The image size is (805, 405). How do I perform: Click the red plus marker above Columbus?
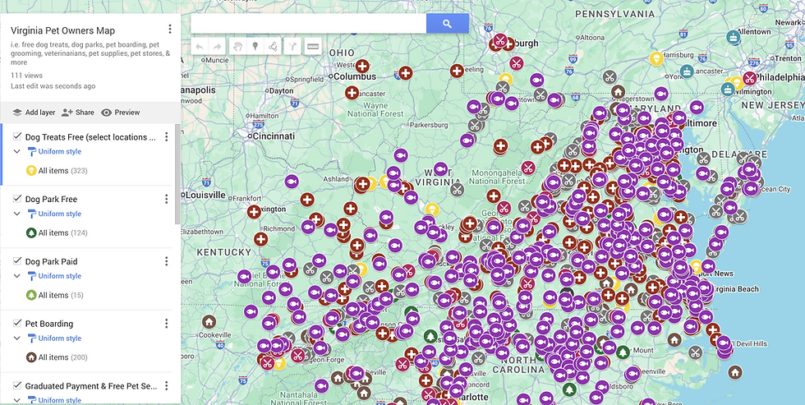click(362, 67)
